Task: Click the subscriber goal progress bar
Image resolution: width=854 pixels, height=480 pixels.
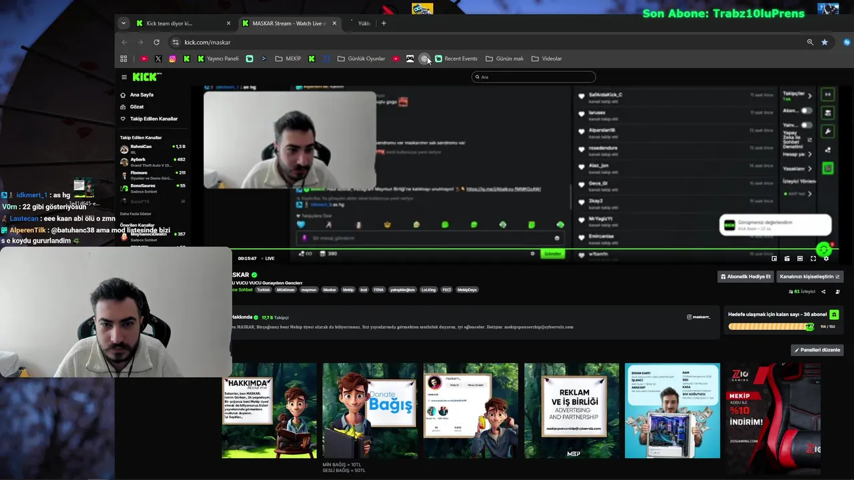Action: point(771,327)
